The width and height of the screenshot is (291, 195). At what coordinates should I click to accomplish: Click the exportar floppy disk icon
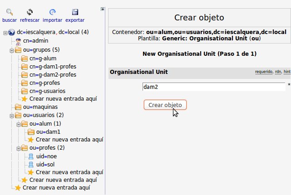[75, 12]
